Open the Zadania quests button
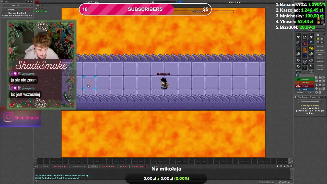The image size is (327, 184). click(x=320, y=62)
